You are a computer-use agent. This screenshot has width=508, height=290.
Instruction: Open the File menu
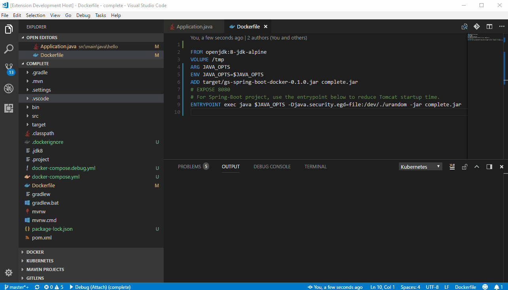[5, 15]
